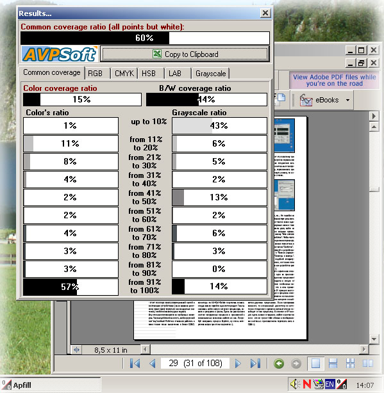Select continuous-facing page layout
Image resolution: width=384 pixels, height=393 pixels.
[x=350, y=363]
